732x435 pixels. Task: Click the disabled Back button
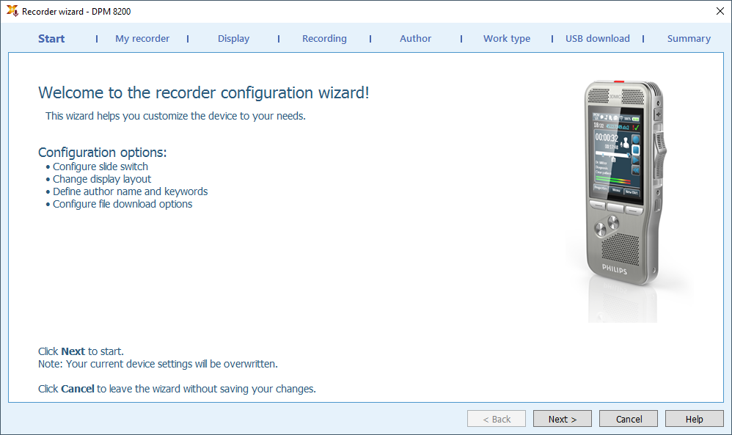pyautogui.click(x=497, y=419)
